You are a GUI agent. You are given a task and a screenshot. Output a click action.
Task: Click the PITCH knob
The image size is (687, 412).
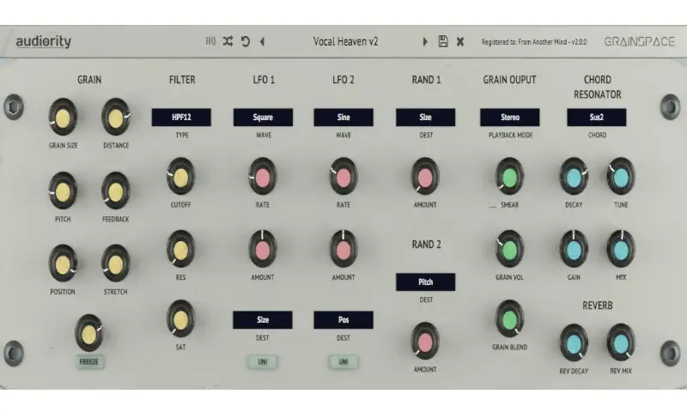point(63,191)
